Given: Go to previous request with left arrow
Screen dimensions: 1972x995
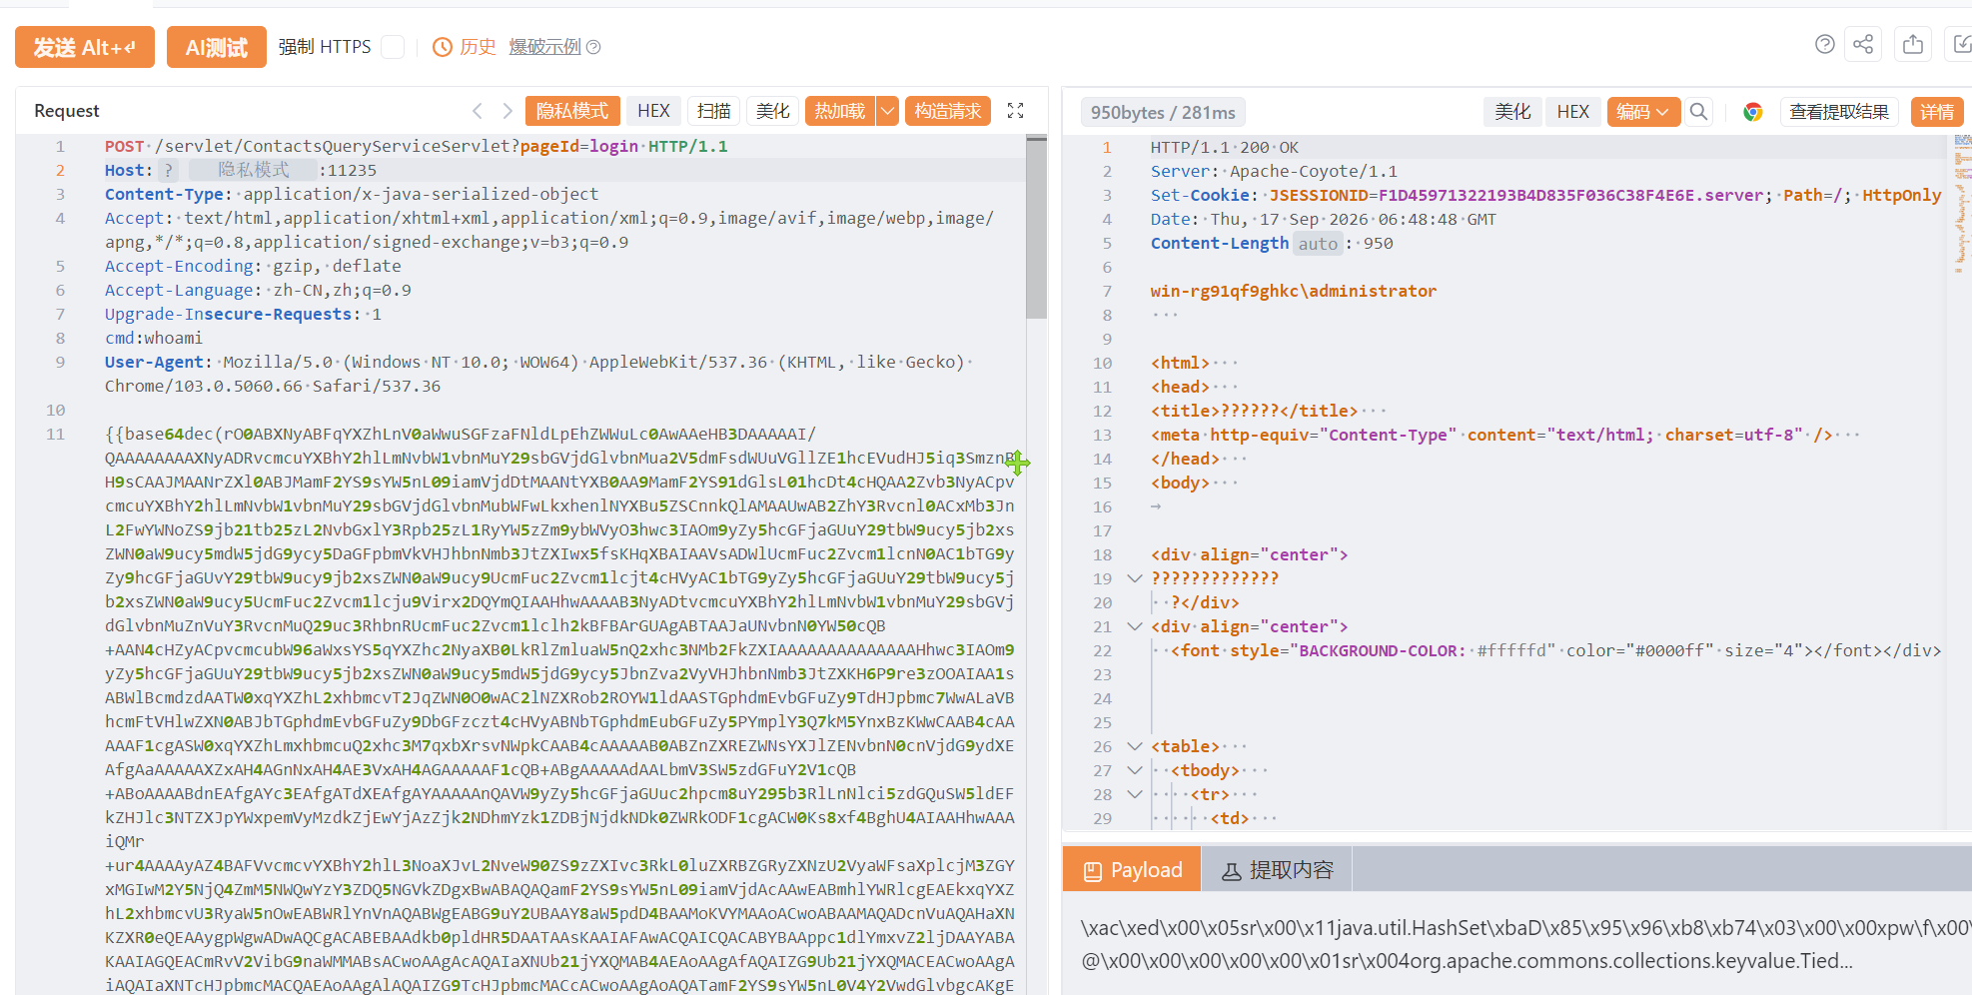Looking at the screenshot, I should tap(478, 111).
